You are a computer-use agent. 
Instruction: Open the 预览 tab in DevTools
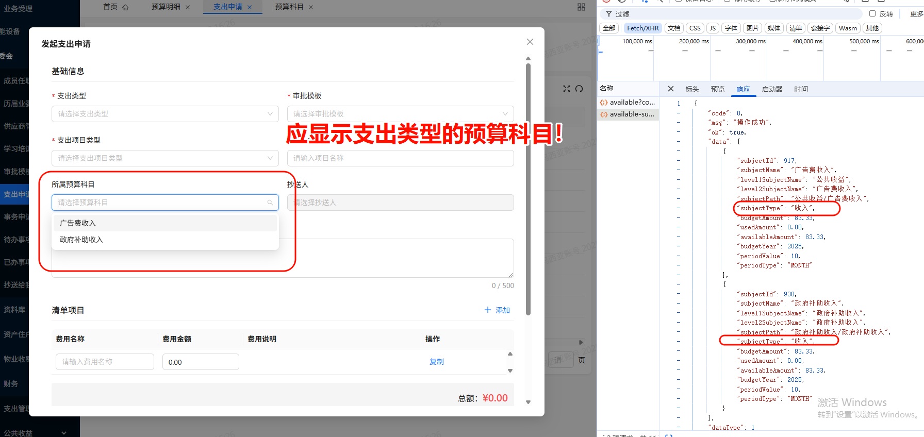click(x=718, y=89)
